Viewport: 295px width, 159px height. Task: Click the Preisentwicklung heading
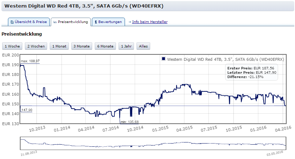pos(22,34)
